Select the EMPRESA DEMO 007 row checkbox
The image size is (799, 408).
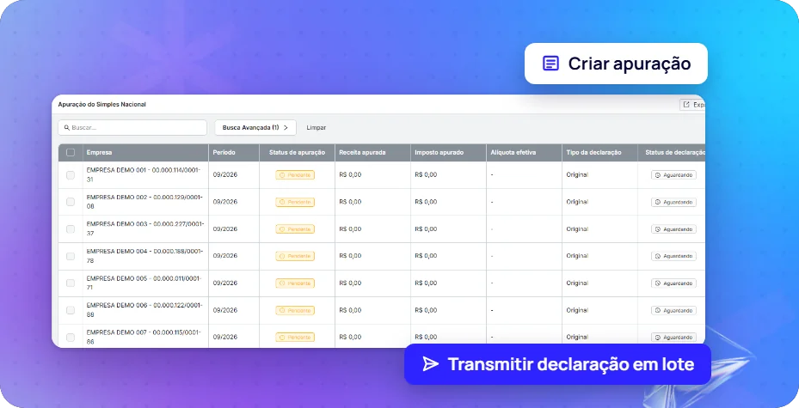tap(71, 338)
